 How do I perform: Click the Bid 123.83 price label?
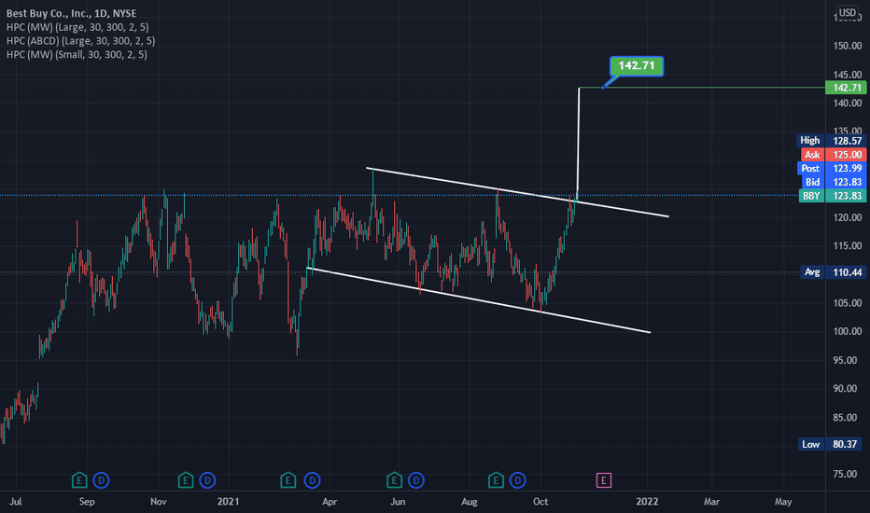(x=834, y=182)
